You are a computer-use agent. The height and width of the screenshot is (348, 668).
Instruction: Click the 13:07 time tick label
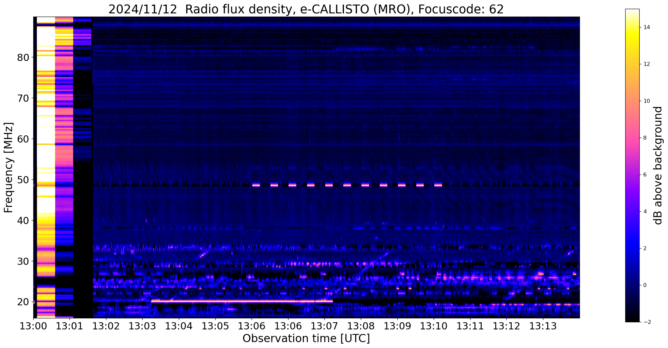[x=324, y=326]
